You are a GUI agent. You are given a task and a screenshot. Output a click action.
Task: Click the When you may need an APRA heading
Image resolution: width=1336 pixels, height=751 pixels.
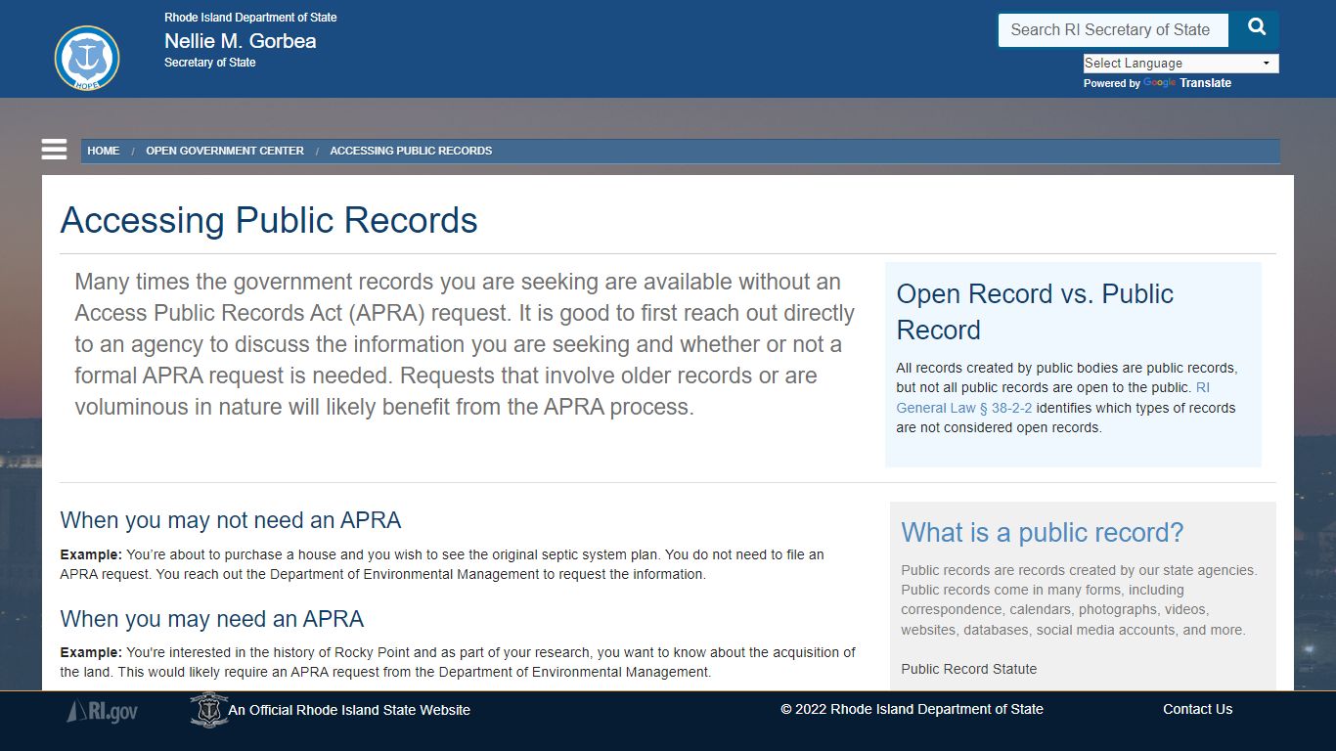(212, 619)
